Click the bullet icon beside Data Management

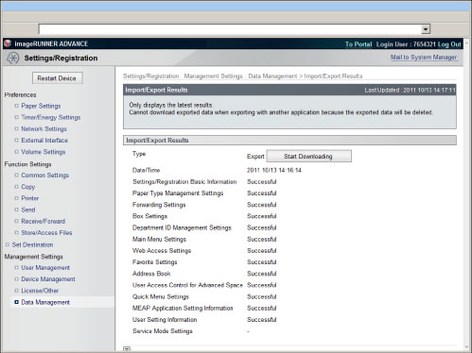click(16, 302)
